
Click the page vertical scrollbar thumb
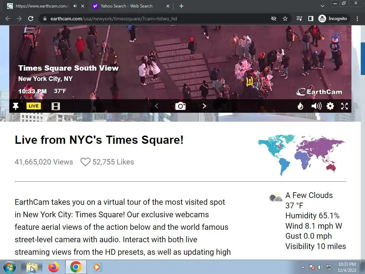(363, 59)
